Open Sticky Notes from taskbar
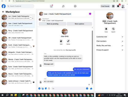 (x=16, y=95)
